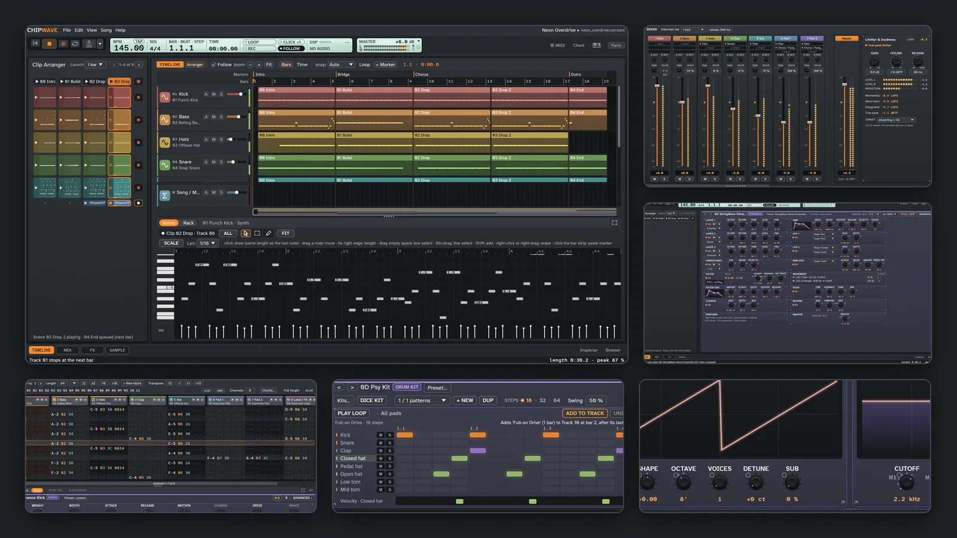
Task: Open the View menu
Action: 92,30
